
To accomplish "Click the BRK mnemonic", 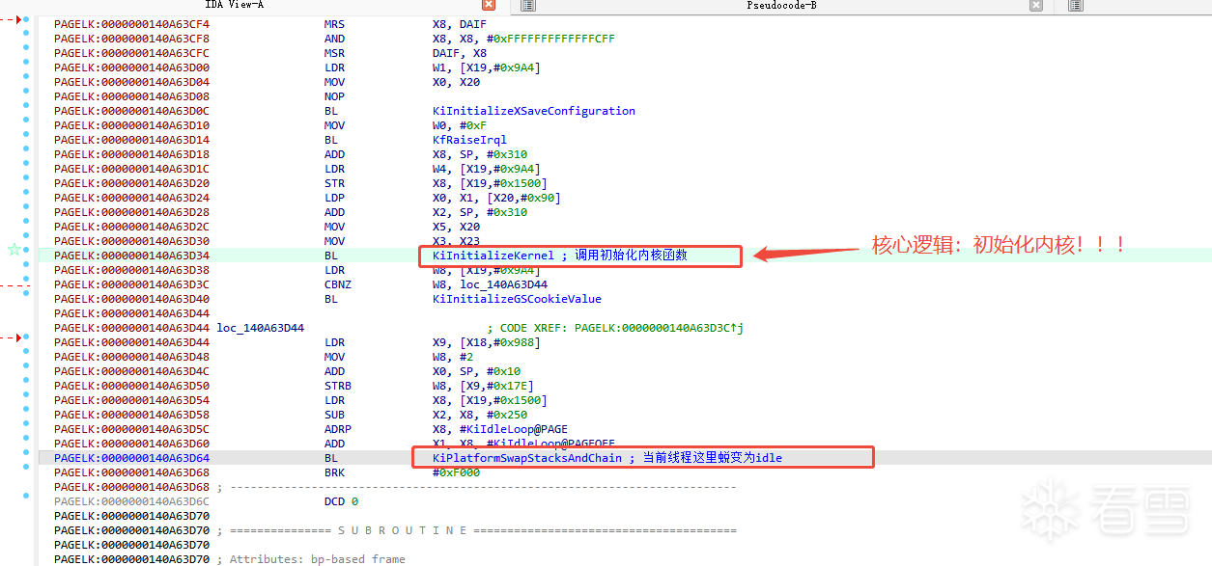I will tap(334, 472).
